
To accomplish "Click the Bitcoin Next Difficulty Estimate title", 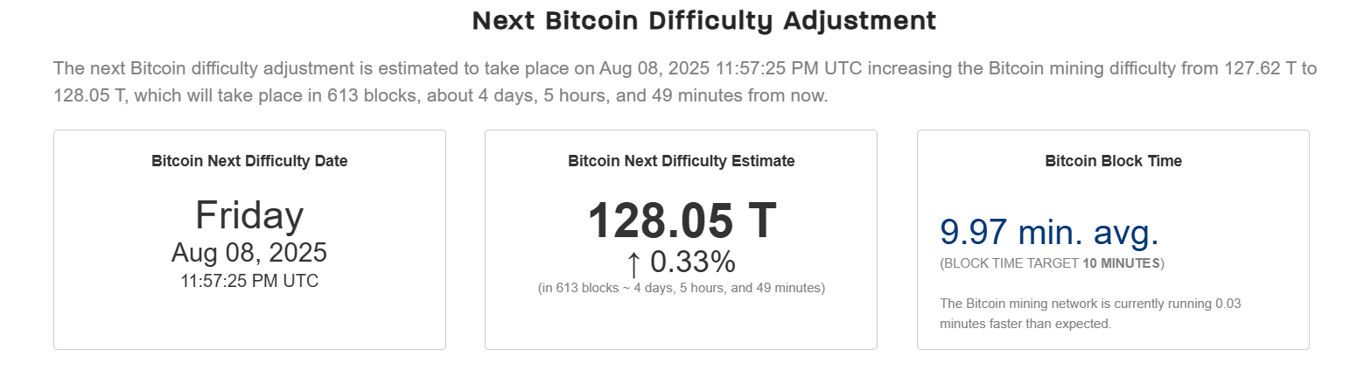I will click(682, 161).
